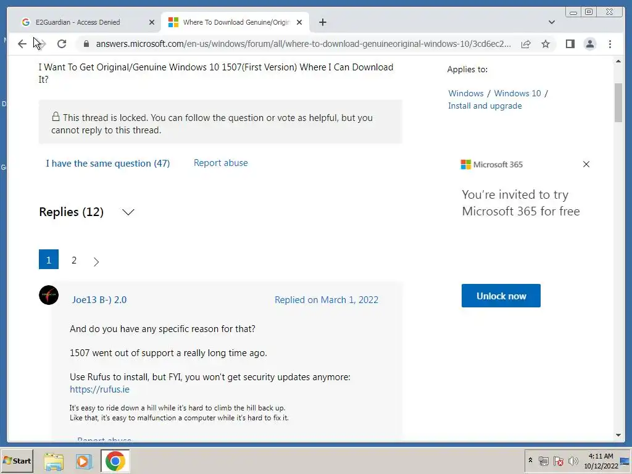Open the Windows Start button
The image size is (632, 474).
click(17, 460)
